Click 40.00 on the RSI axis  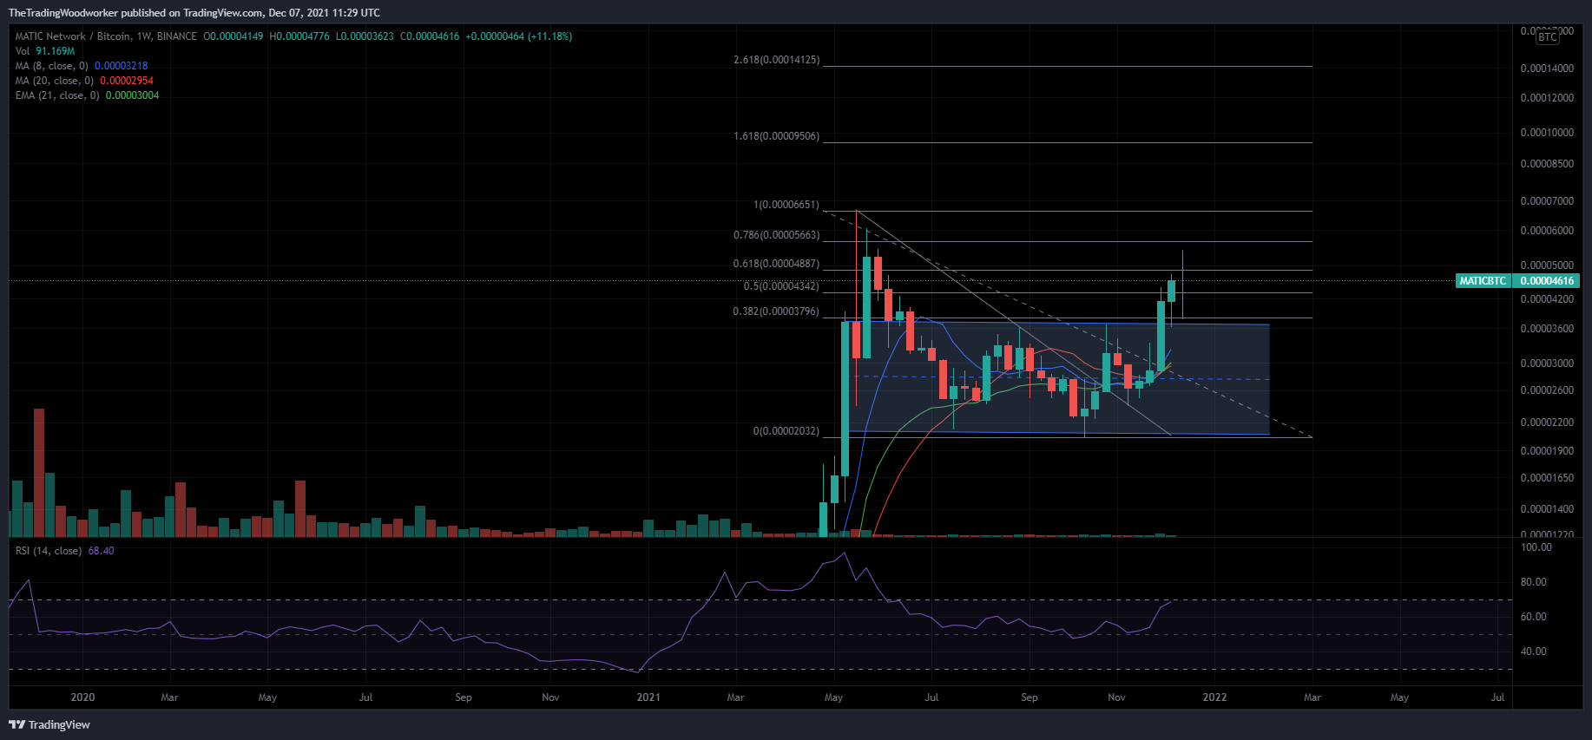1534,652
